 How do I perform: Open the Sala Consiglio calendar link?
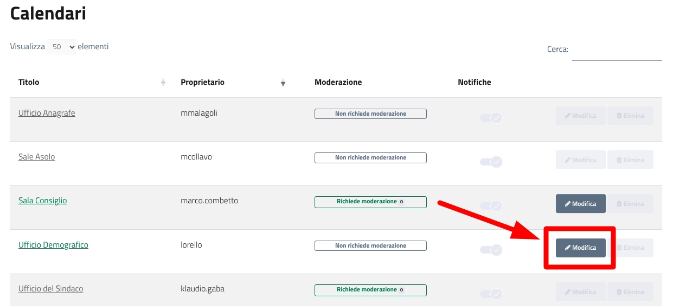pyautogui.click(x=42, y=201)
